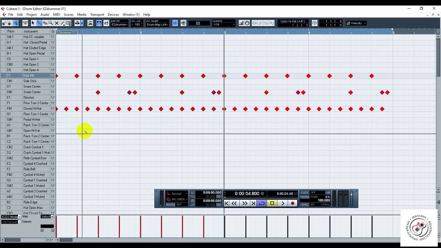Click the Independent Track Loop icon
Screen dimensions: 441x248
pyautogui.click(x=315, y=23)
